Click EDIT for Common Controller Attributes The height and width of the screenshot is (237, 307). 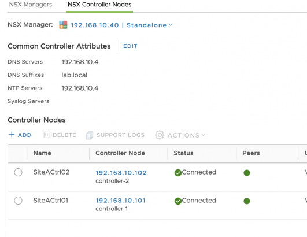pyautogui.click(x=130, y=46)
